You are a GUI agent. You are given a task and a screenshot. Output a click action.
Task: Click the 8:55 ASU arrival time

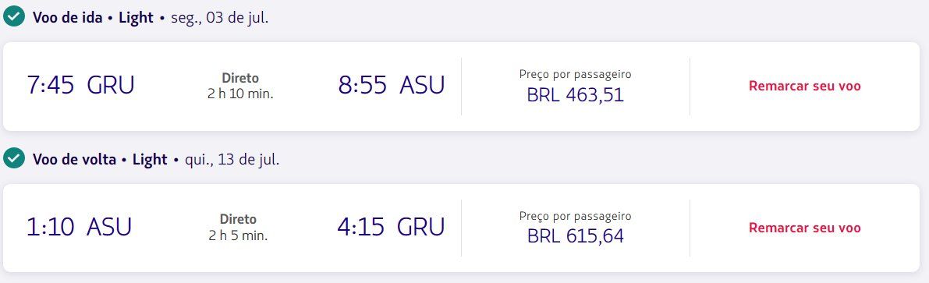391,85
